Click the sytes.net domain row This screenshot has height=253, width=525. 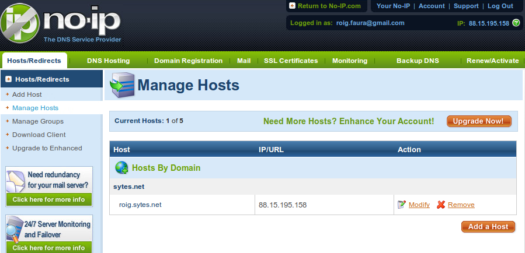click(x=313, y=187)
